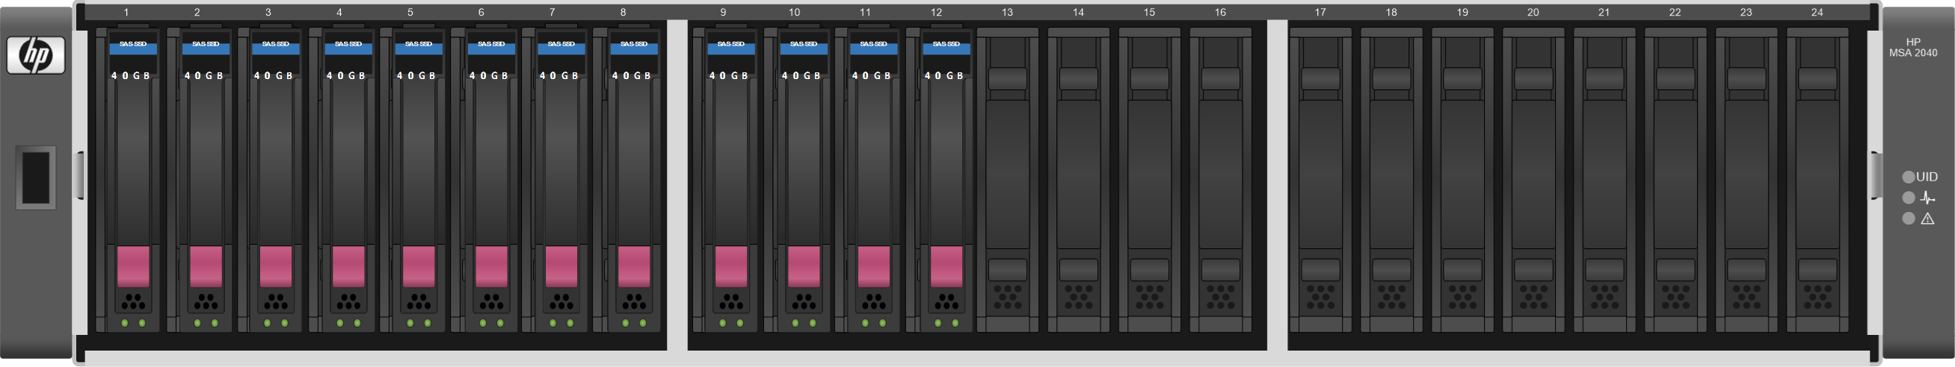The width and height of the screenshot is (1955, 367).
Task: Click the green status LEDs on drive 6
Action: 491,323
